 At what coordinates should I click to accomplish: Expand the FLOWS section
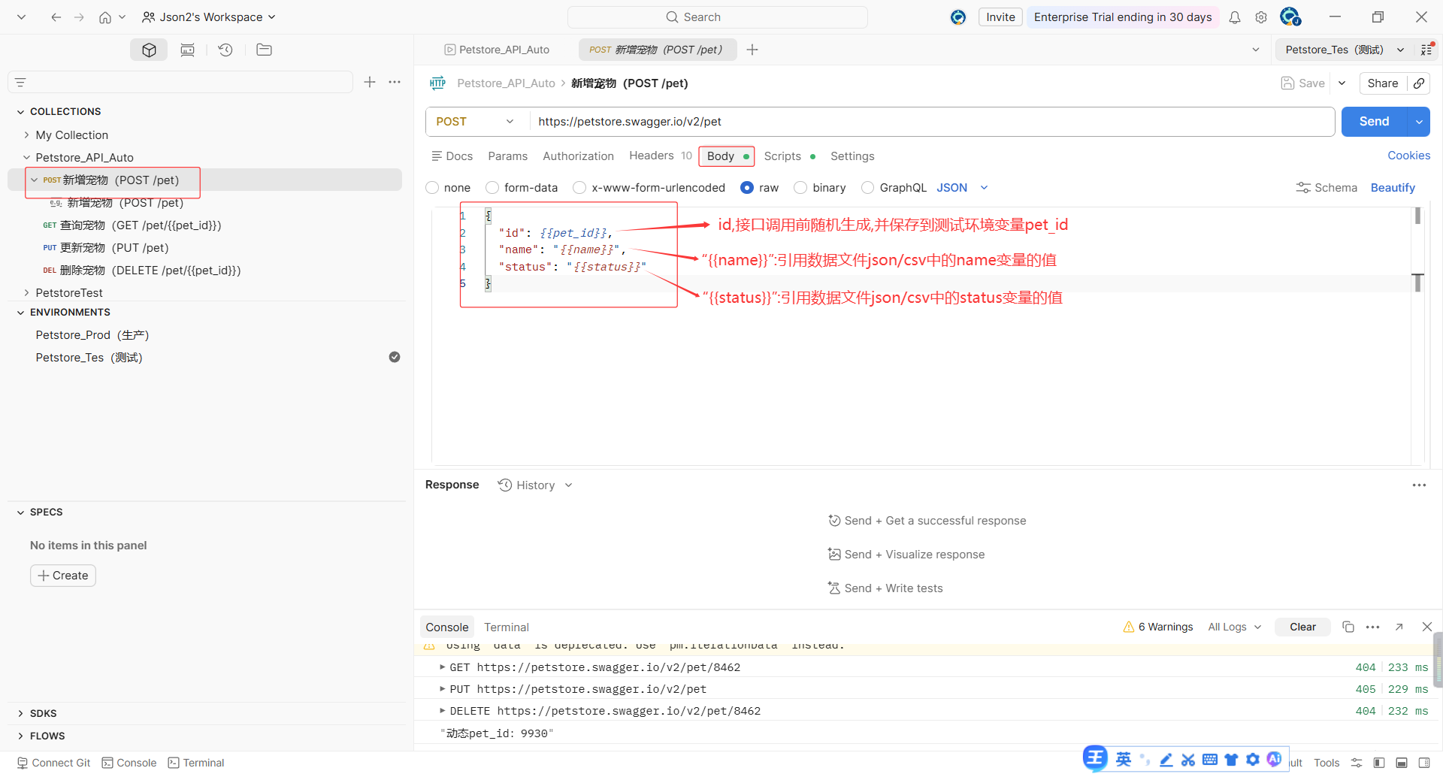tap(20, 736)
